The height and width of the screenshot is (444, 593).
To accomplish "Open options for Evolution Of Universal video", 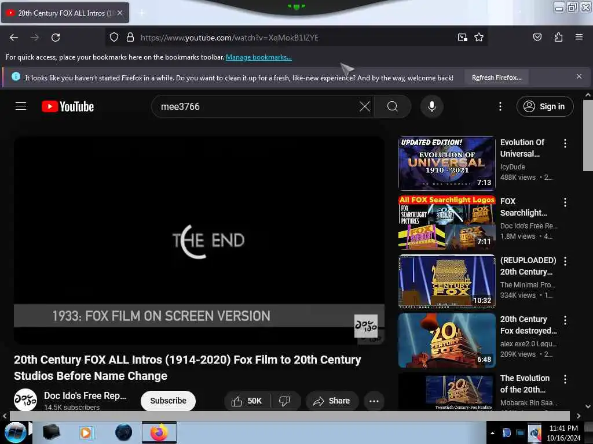I will point(565,143).
